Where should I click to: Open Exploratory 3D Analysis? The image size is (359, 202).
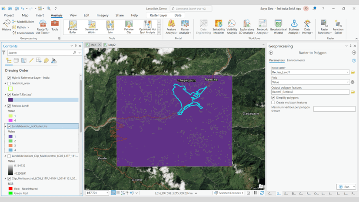247,27
